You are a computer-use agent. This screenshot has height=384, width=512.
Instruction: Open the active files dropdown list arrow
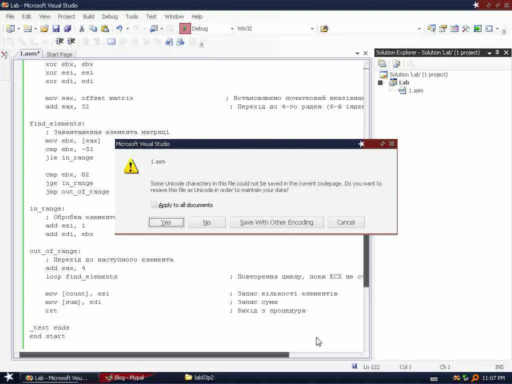point(357,53)
